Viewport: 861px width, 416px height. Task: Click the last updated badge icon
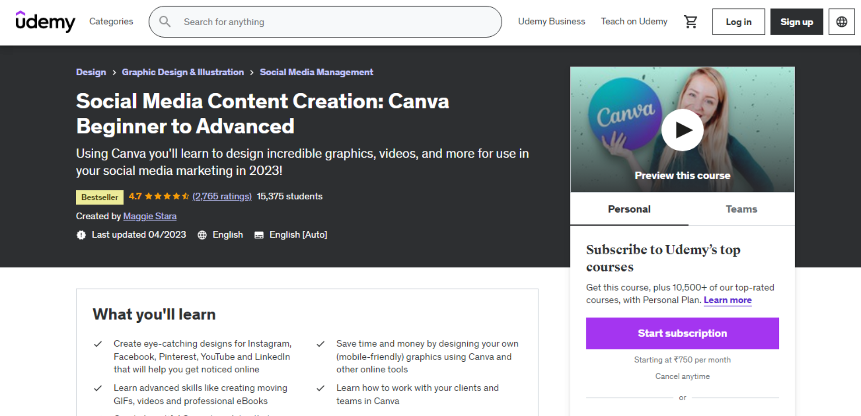point(81,235)
